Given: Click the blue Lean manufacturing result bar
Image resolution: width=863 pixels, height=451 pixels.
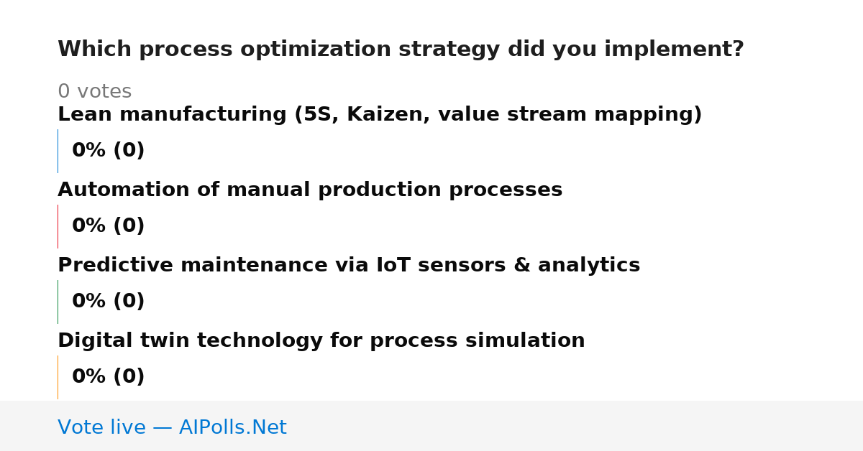Looking at the screenshot, I should (58, 151).
